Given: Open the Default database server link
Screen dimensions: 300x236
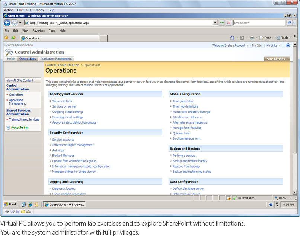Looking at the screenshot, I should [x=188, y=189].
